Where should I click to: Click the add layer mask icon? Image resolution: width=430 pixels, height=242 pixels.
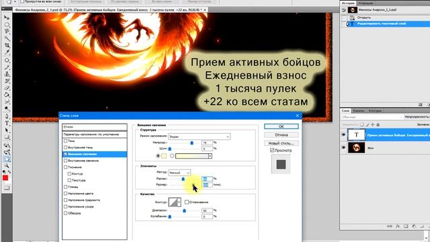[x=406, y=227]
